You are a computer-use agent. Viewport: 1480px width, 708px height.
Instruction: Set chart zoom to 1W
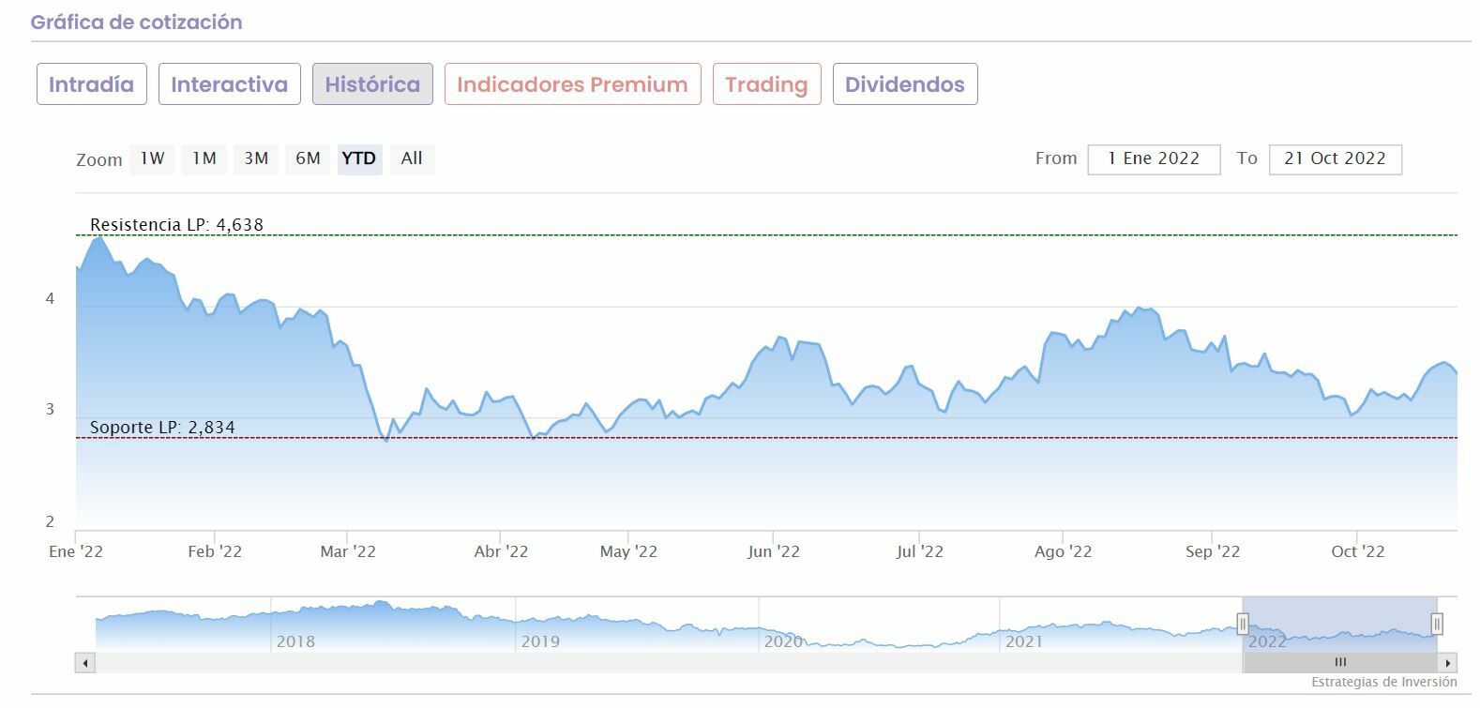(x=152, y=158)
